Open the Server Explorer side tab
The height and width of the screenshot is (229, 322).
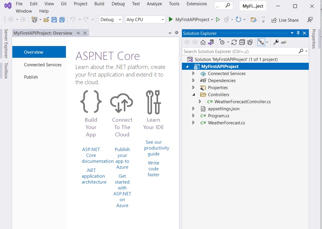pos(6,44)
